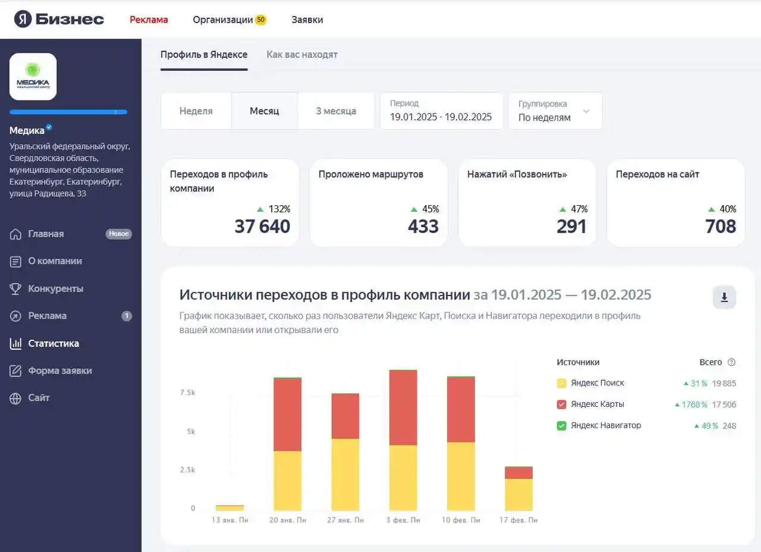Click the 19 885 total for Яндекс Поиск
Viewport: 761px width, 552px height.
pos(724,384)
